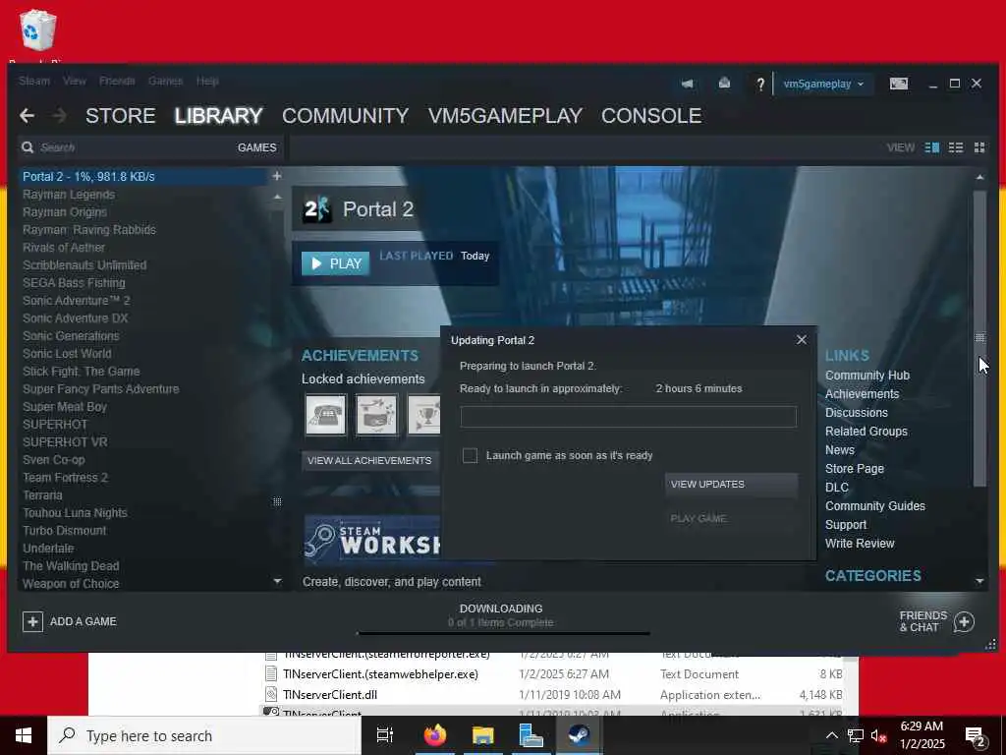Launch Firefox from the taskbar
1006x755 pixels.
point(435,735)
